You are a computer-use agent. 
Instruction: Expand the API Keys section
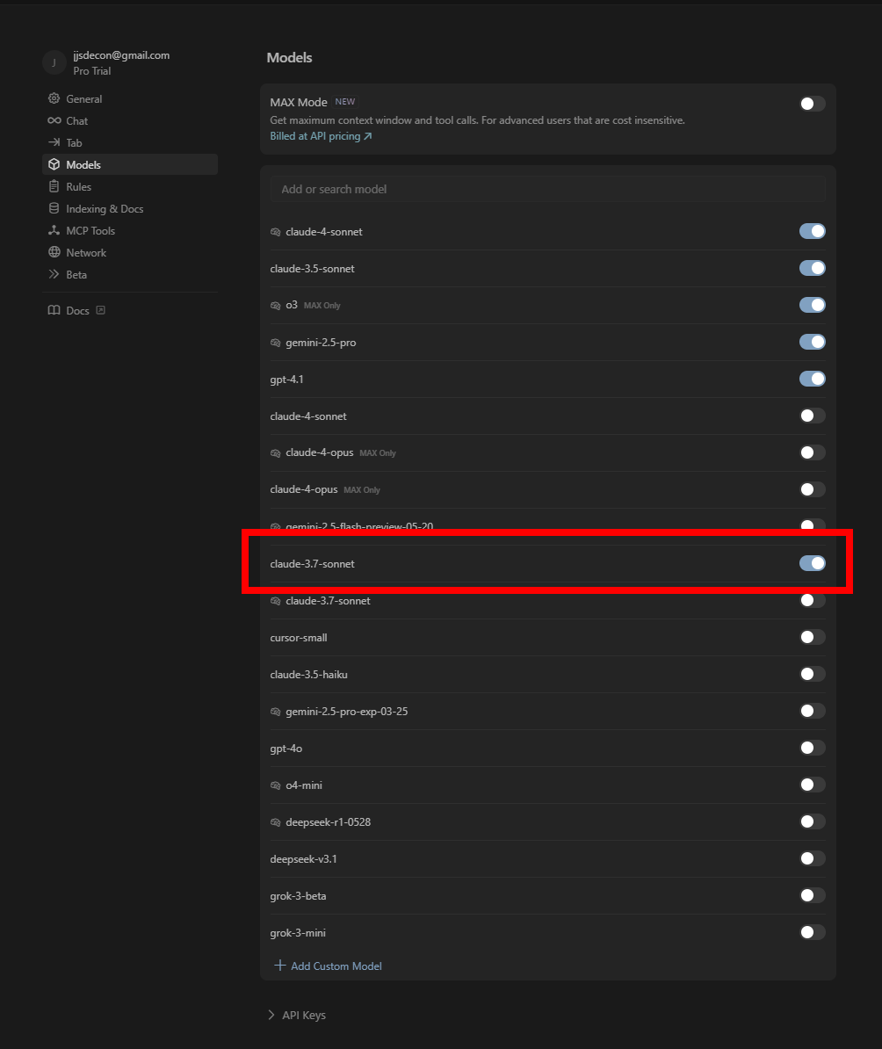[296, 1015]
